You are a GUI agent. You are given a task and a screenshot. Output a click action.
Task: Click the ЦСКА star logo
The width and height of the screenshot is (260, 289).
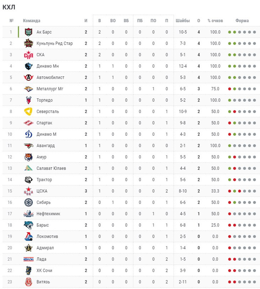pos(29,191)
